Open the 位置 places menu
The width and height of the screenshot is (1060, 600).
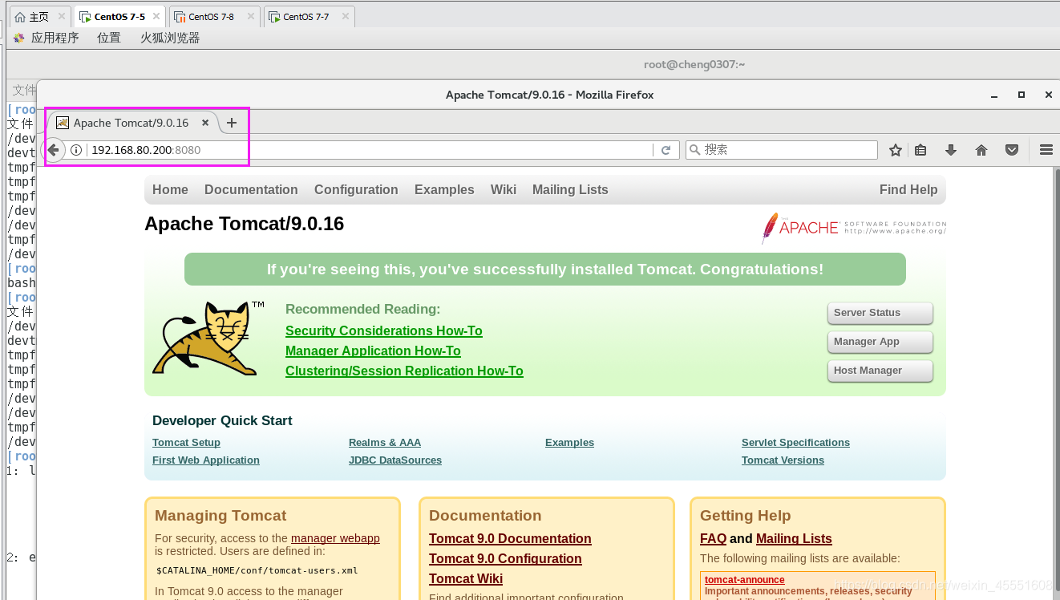point(109,38)
